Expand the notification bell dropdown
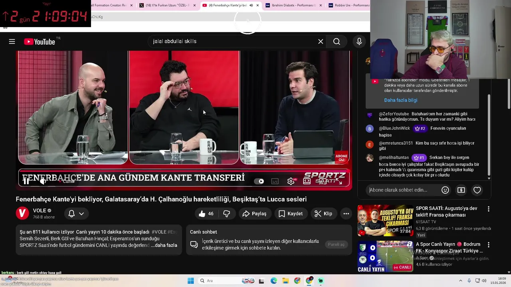 76,214
